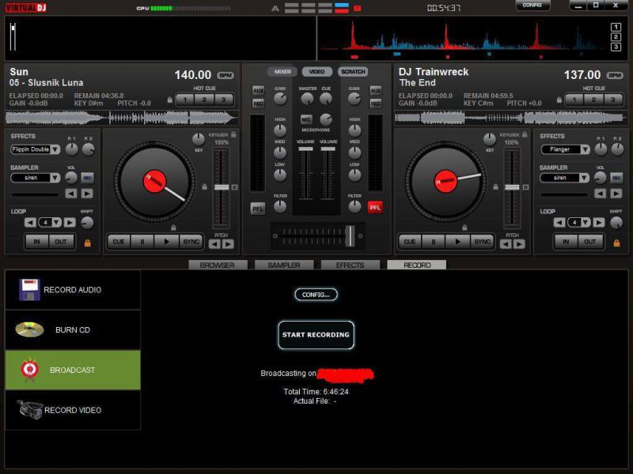The image size is (633, 474).
Task: Click left deck sampler play arrow
Action: 87,194
